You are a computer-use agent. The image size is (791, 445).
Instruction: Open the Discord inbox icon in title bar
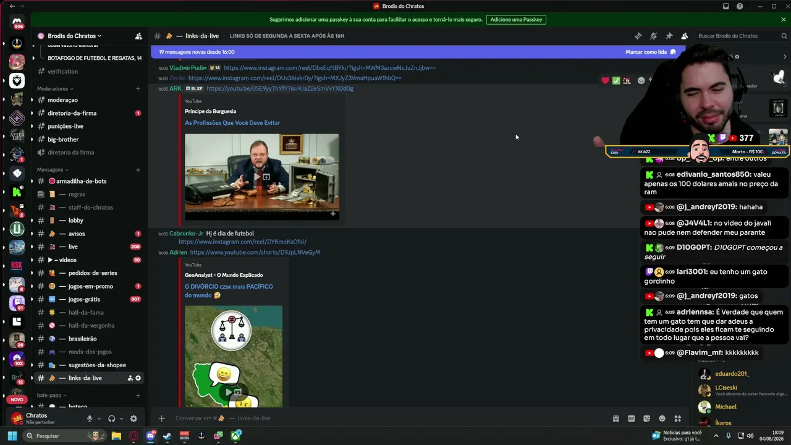pyautogui.click(x=726, y=6)
